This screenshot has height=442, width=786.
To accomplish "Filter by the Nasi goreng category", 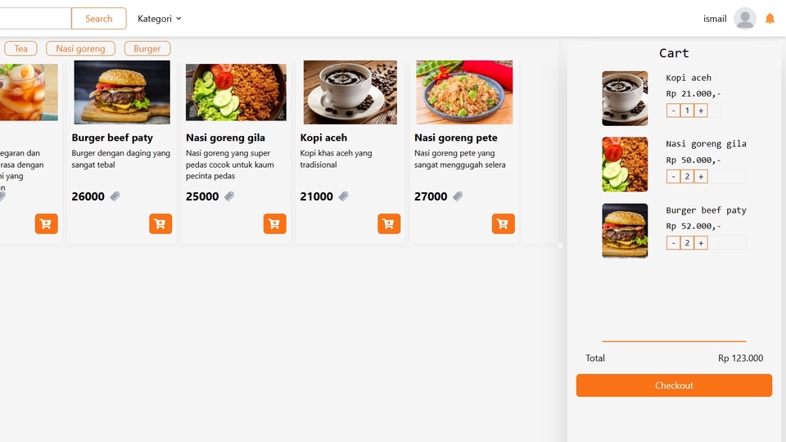I will (x=80, y=49).
